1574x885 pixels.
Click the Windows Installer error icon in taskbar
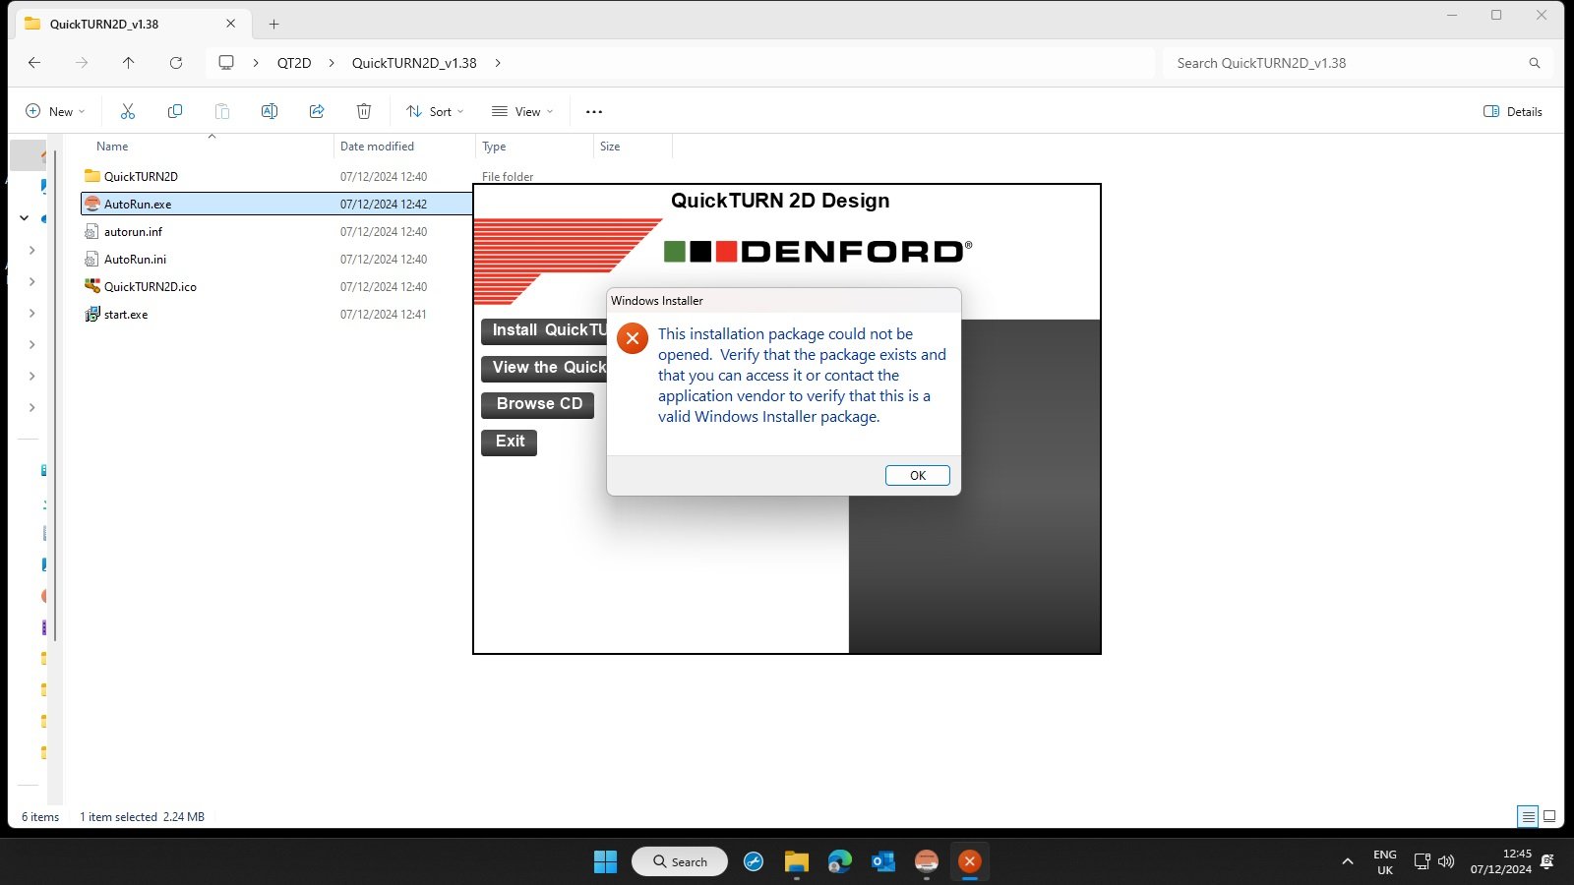[969, 861]
